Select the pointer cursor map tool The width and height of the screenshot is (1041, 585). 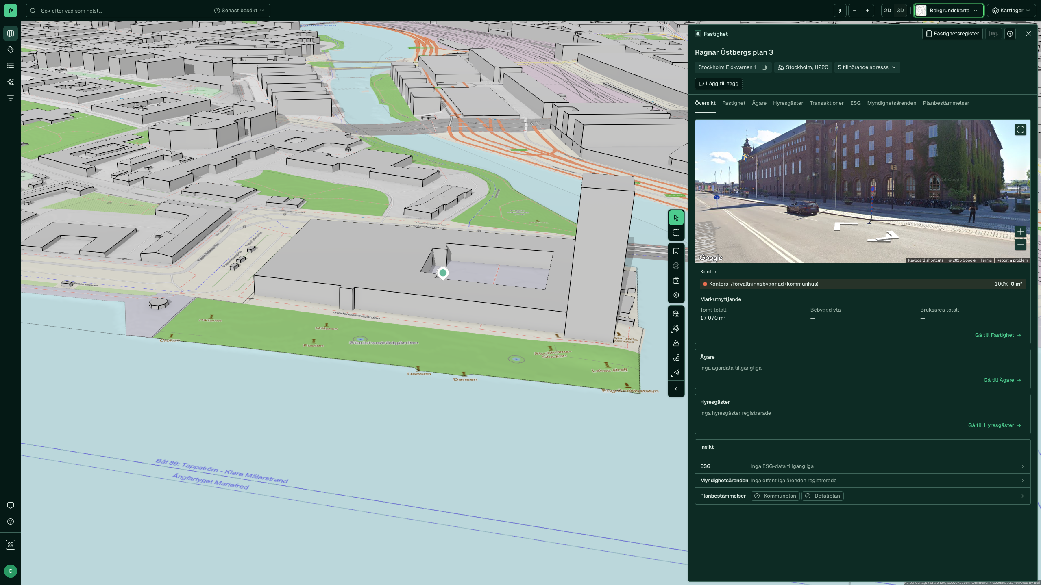click(676, 218)
